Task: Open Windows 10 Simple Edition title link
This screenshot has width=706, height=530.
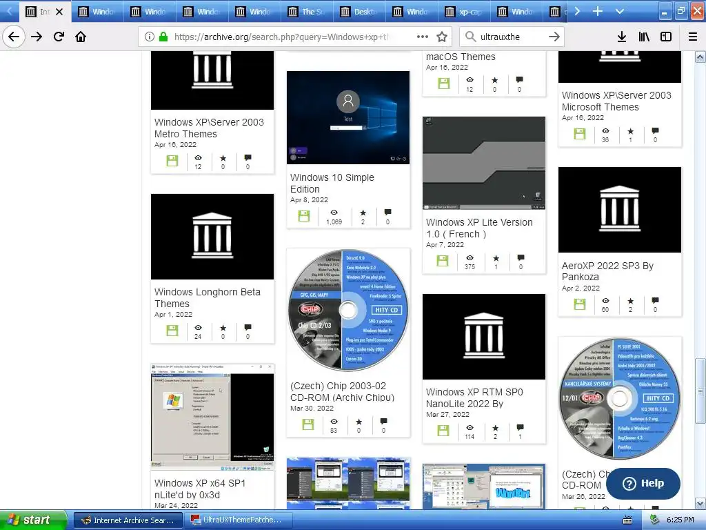Action: (332, 184)
